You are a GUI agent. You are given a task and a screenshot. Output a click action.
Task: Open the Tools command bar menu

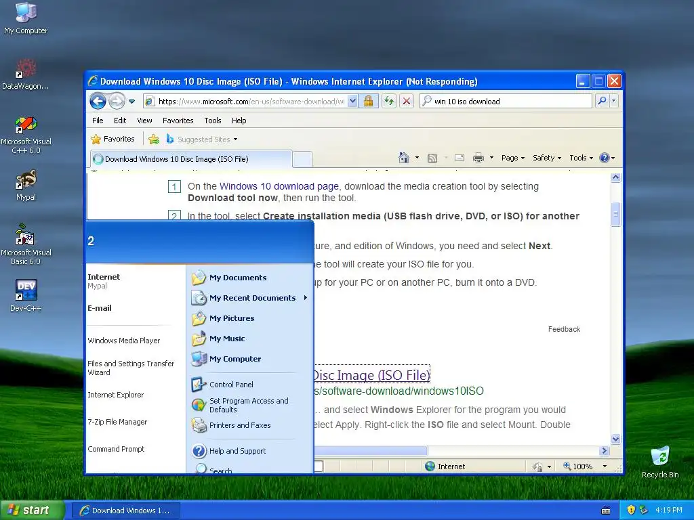click(581, 158)
